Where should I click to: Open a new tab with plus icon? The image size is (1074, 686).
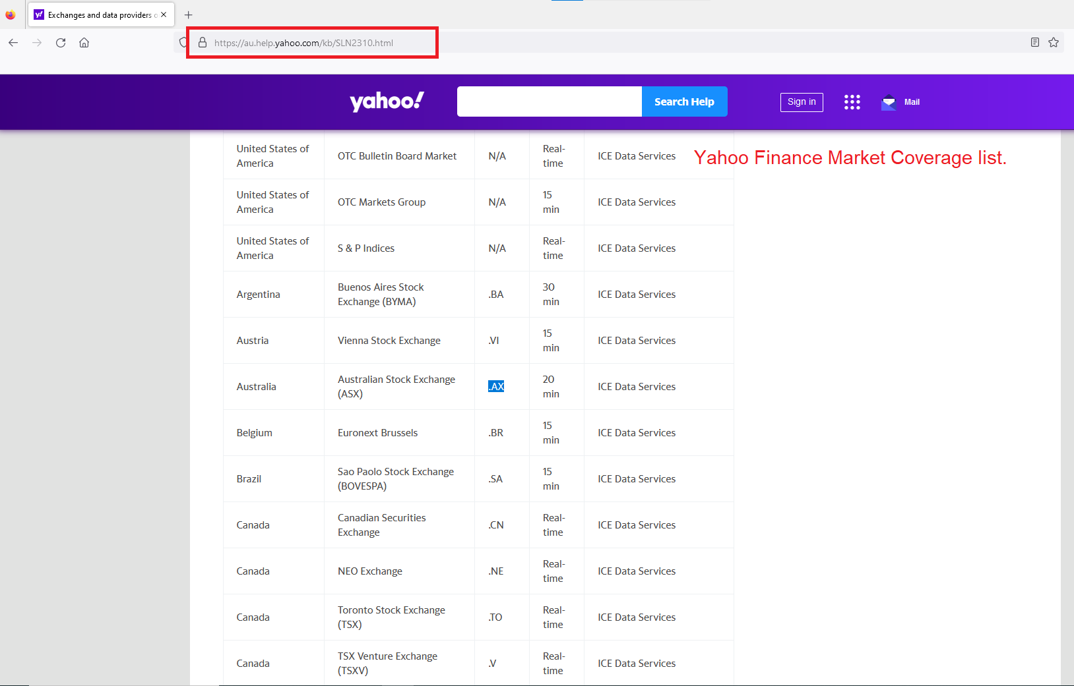[x=188, y=14]
